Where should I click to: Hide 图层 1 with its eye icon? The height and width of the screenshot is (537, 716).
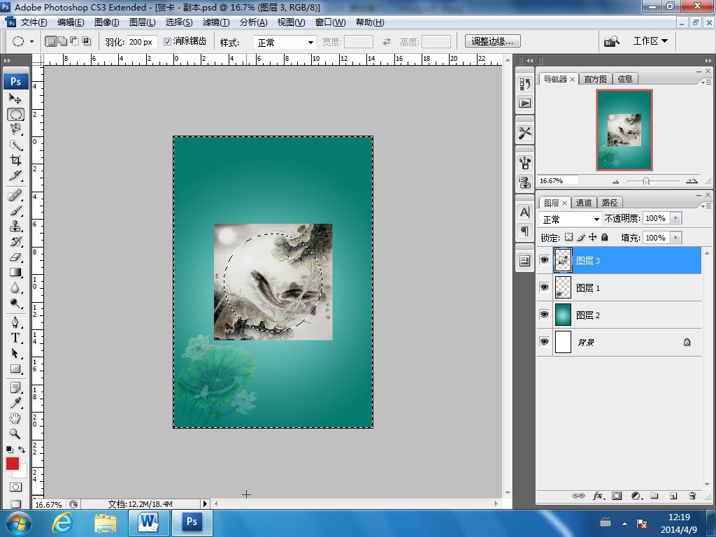(544, 287)
